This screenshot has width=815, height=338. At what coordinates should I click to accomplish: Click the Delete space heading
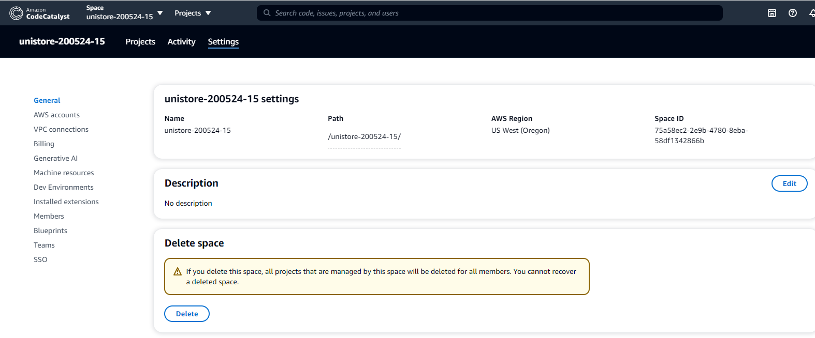[194, 243]
